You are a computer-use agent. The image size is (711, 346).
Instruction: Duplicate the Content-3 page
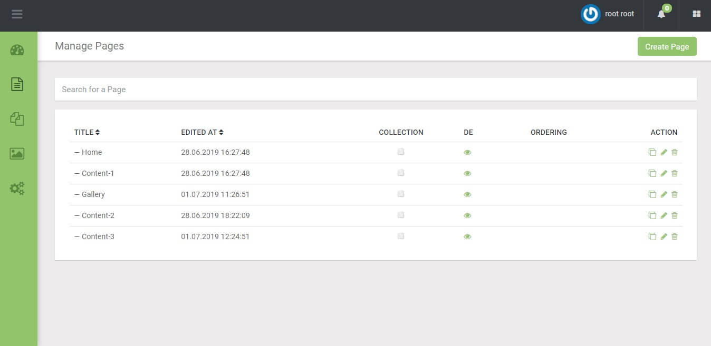click(x=652, y=236)
